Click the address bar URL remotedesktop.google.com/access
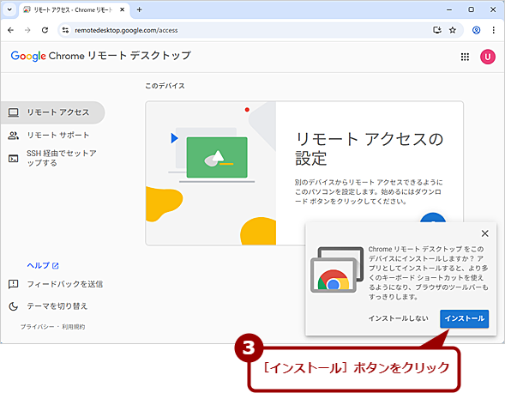This screenshot has height=393, width=505. point(126,30)
